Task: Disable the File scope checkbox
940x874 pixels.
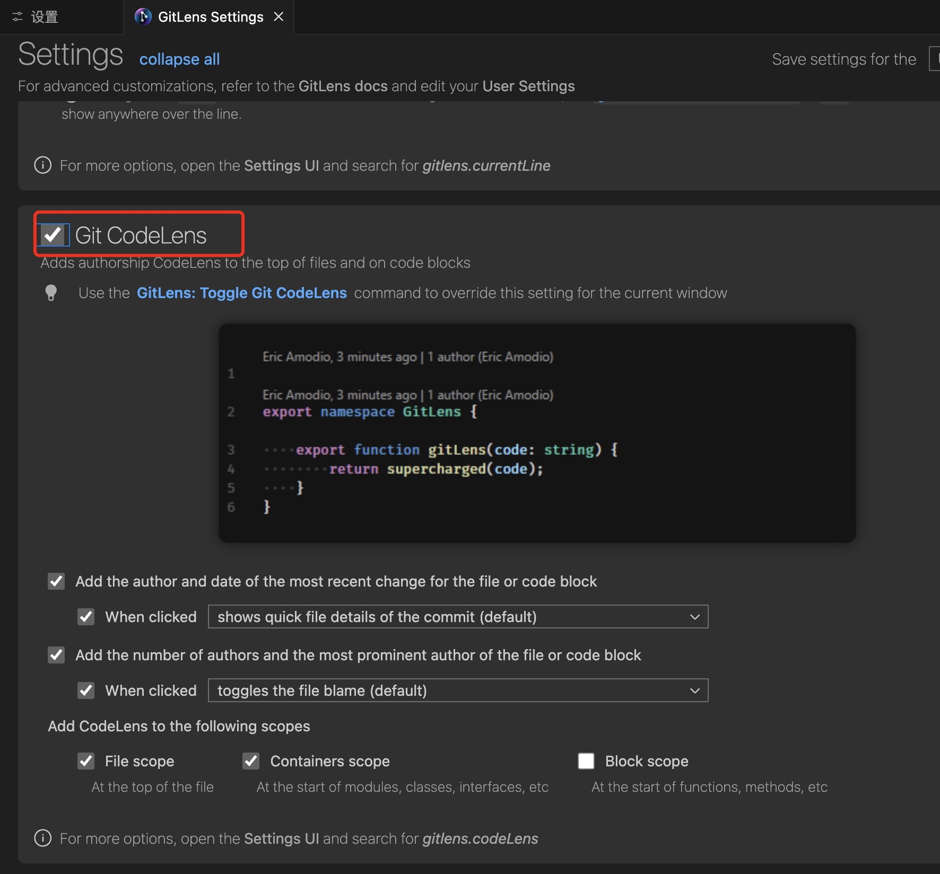Action: pyautogui.click(x=86, y=761)
